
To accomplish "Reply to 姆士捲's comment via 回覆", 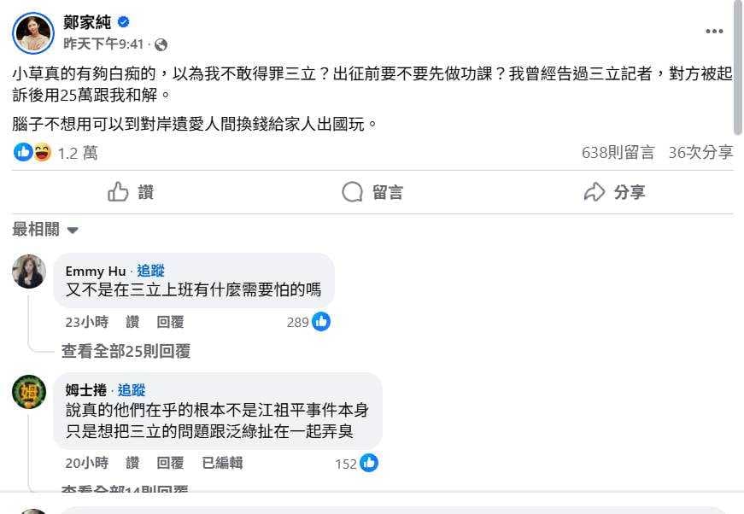I will [x=170, y=463].
